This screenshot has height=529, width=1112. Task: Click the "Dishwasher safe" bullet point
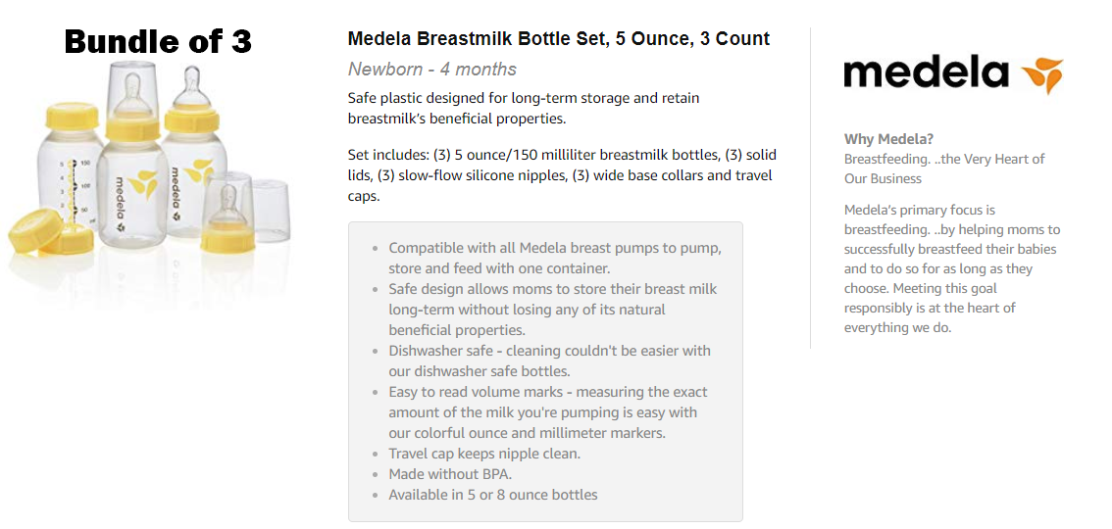click(x=549, y=361)
